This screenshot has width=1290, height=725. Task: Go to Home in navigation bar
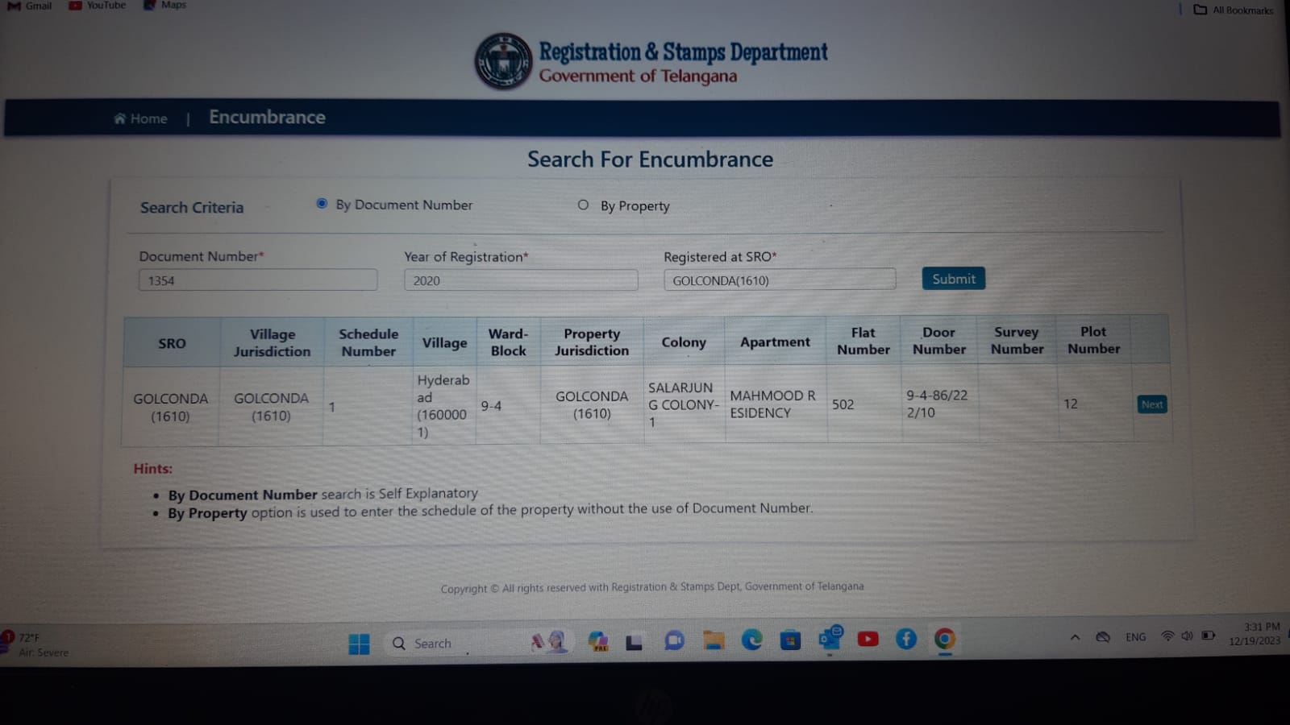pyautogui.click(x=141, y=118)
